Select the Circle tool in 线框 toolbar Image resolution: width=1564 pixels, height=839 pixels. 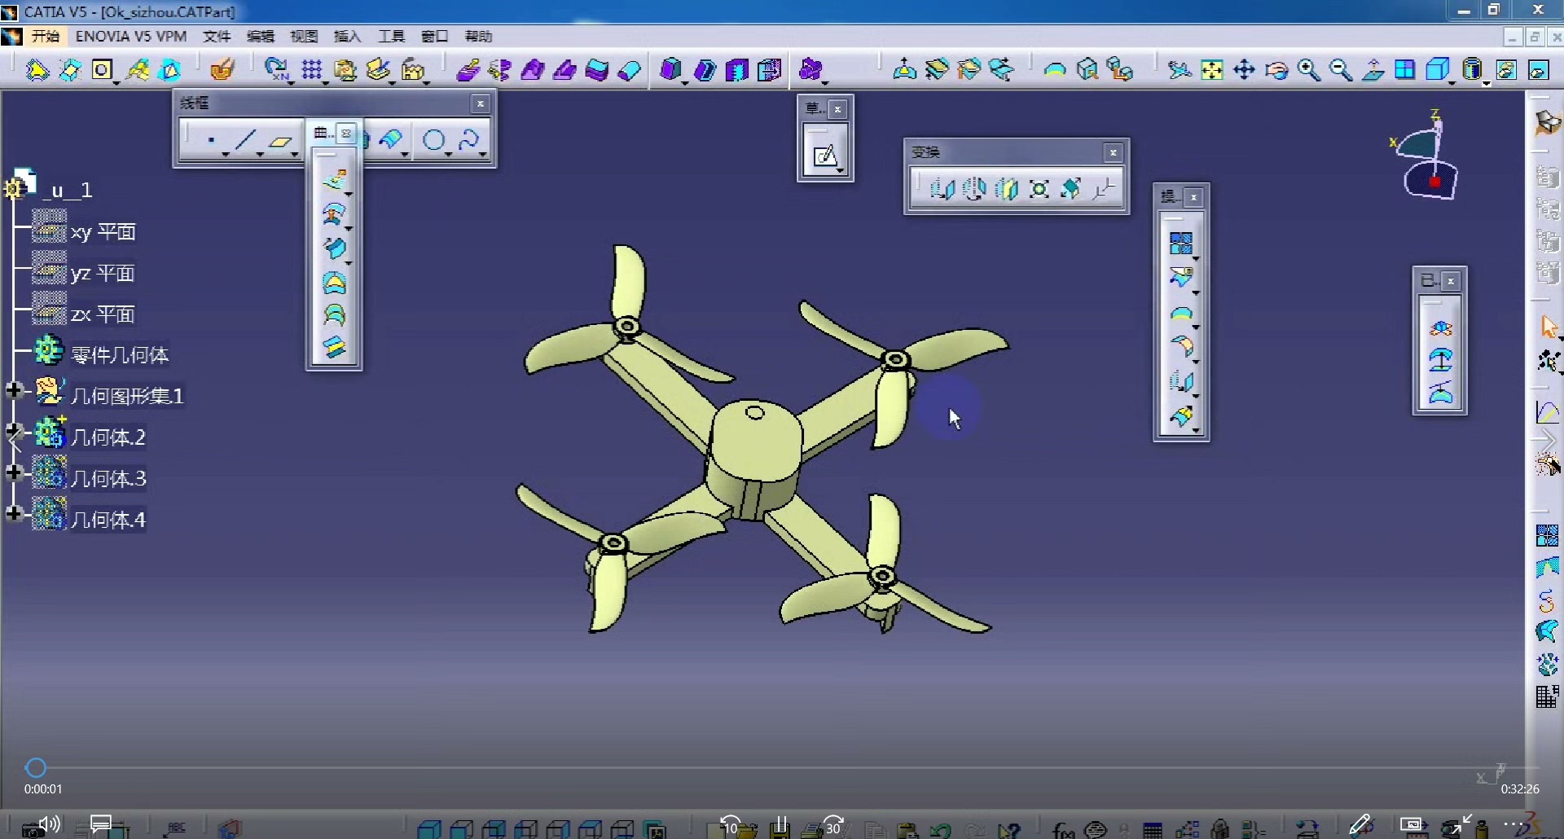(x=433, y=140)
